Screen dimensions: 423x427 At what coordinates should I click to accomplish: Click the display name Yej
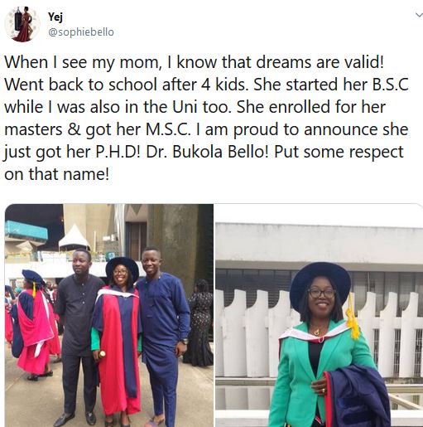[55, 17]
